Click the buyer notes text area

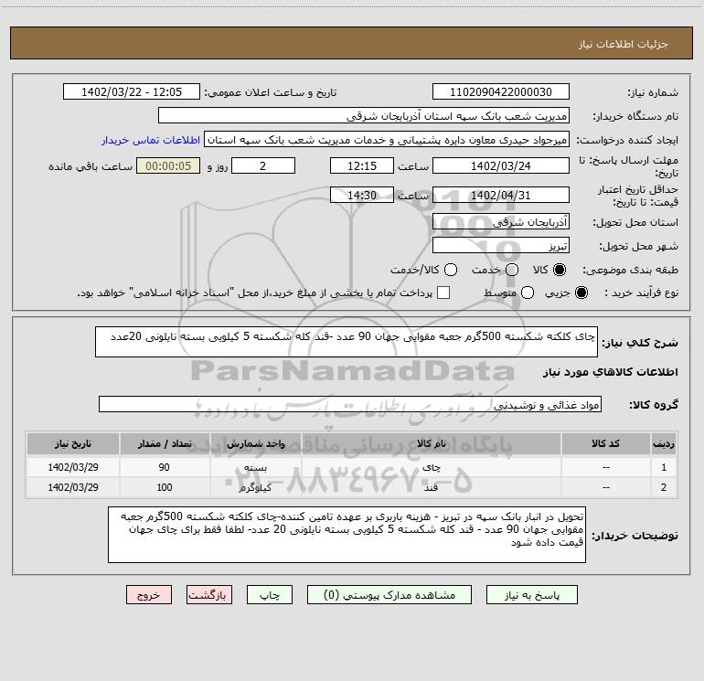point(347,535)
